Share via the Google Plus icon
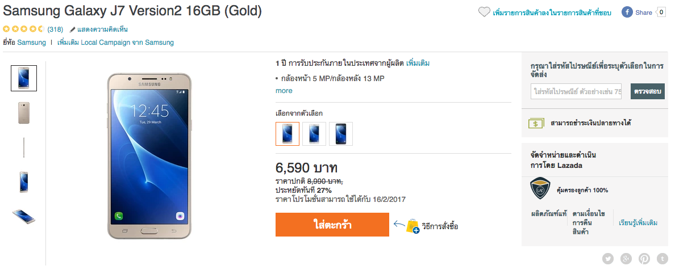This screenshot has height=270, width=675. tap(626, 259)
